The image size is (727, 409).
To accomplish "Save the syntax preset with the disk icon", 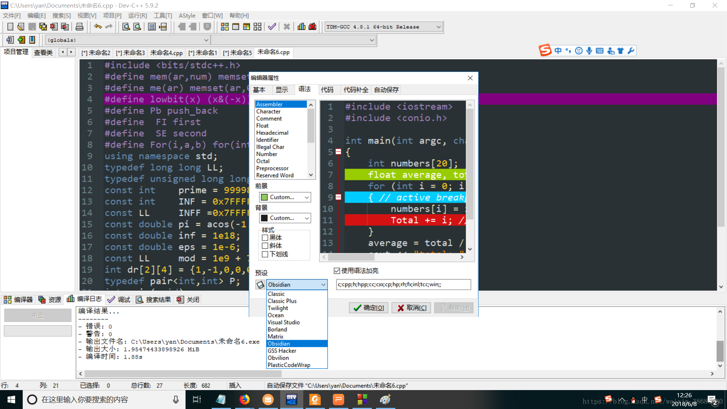I will 260,285.
